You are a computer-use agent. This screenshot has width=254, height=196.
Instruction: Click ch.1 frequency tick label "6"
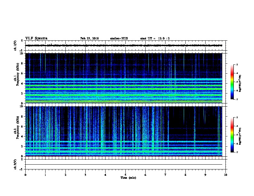(x=22, y=73)
